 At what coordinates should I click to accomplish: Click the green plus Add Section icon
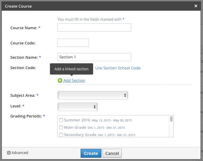[x=60, y=81]
